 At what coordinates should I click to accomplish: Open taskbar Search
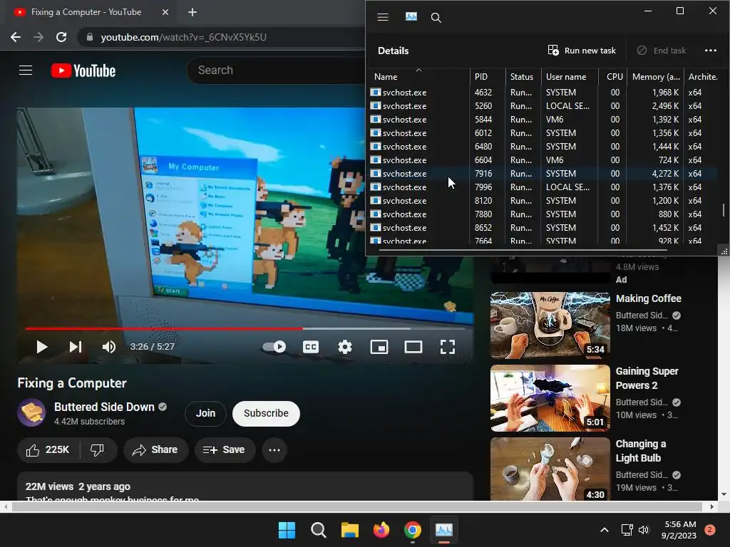click(x=319, y=530)
